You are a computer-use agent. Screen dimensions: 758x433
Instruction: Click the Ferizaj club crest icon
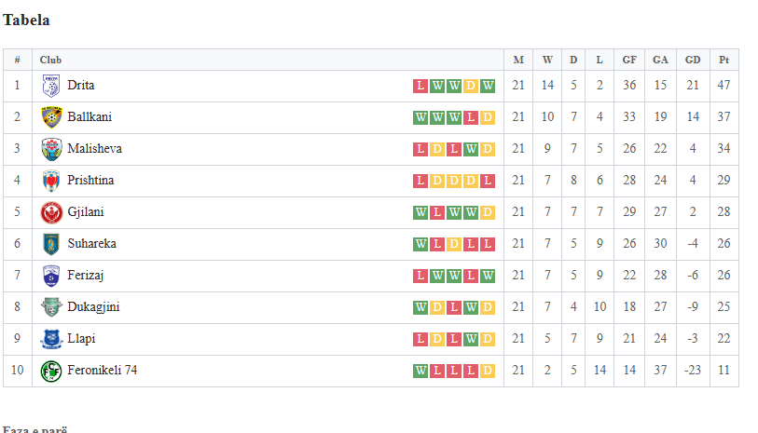(x=51, y=276)
